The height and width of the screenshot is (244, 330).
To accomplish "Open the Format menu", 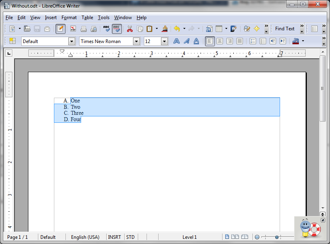I will [69, 18].
